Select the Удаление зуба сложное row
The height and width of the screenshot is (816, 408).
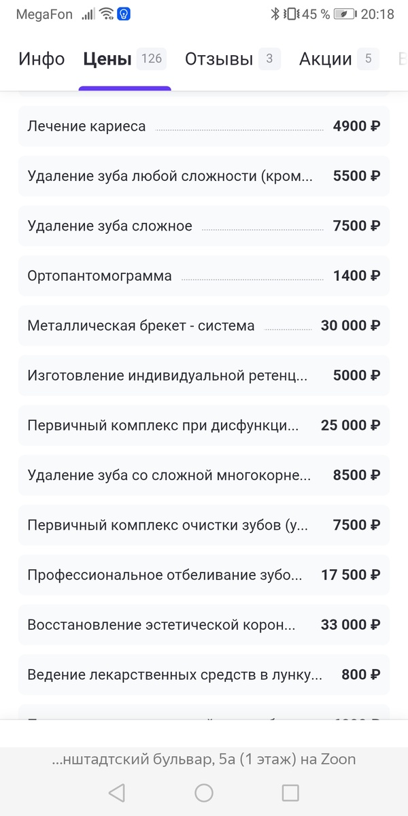[x=204, y=225]
